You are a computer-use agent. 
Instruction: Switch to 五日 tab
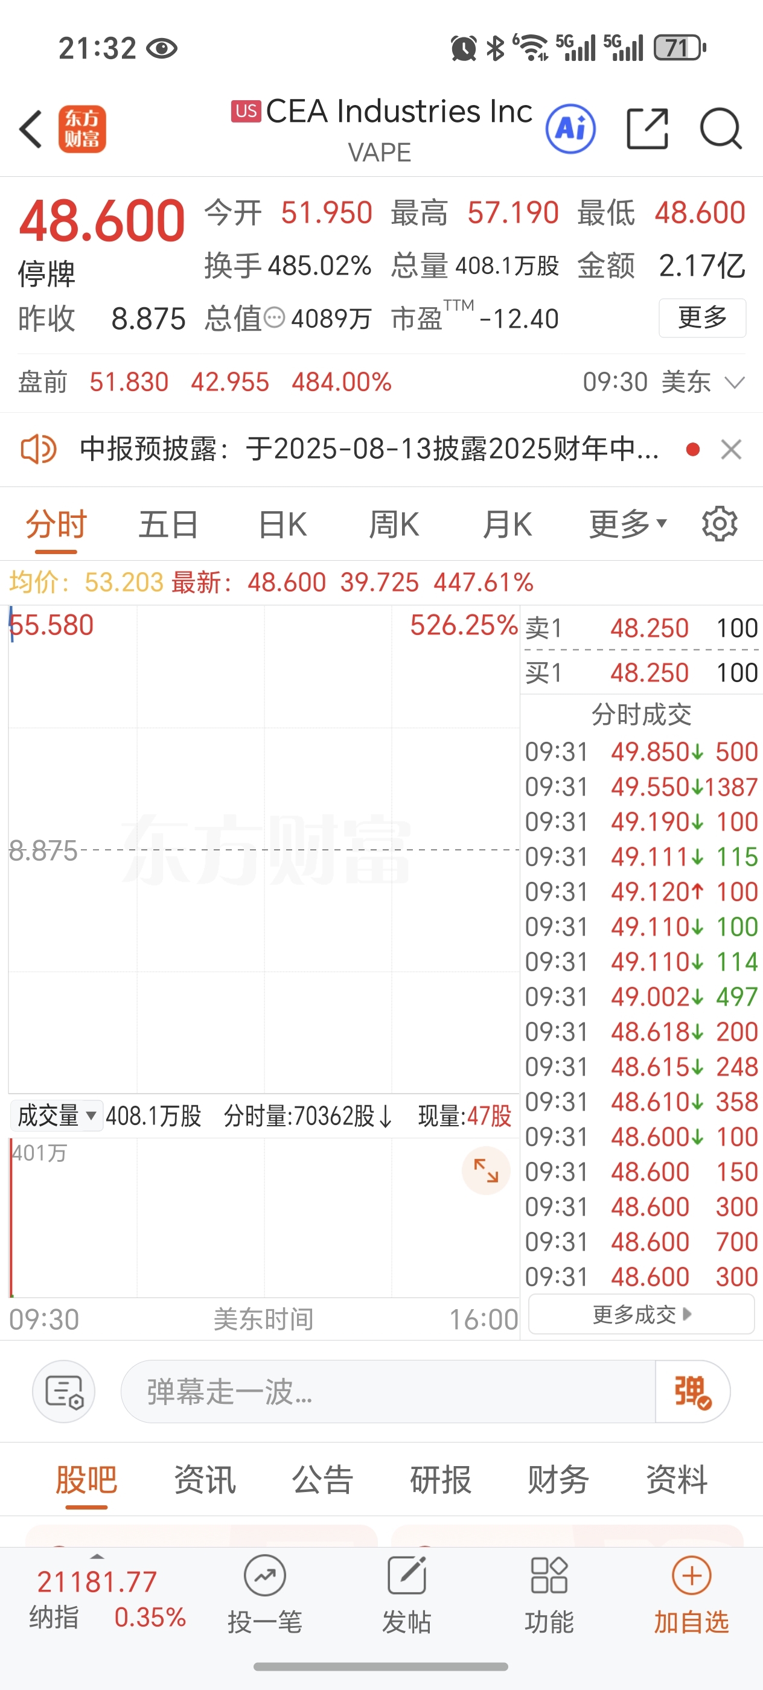168,524
